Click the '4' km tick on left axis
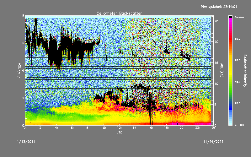Screen dimensions: 251x157 click(23, 70)
